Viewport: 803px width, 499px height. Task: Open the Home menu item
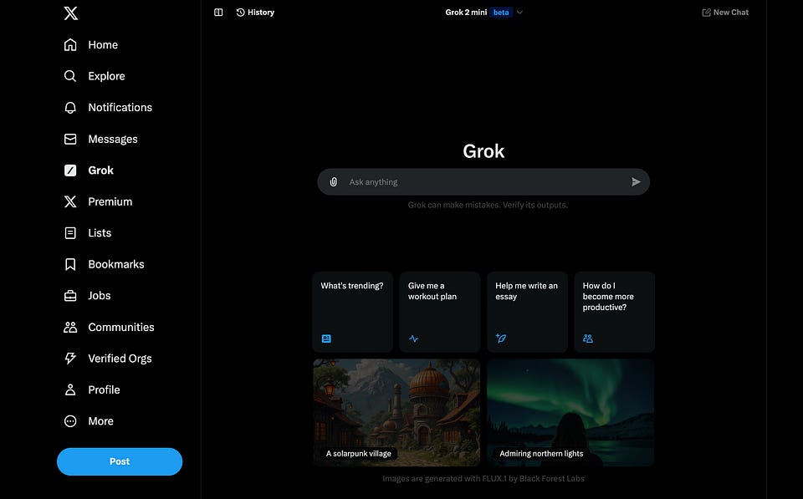click(x=103, y=44)
